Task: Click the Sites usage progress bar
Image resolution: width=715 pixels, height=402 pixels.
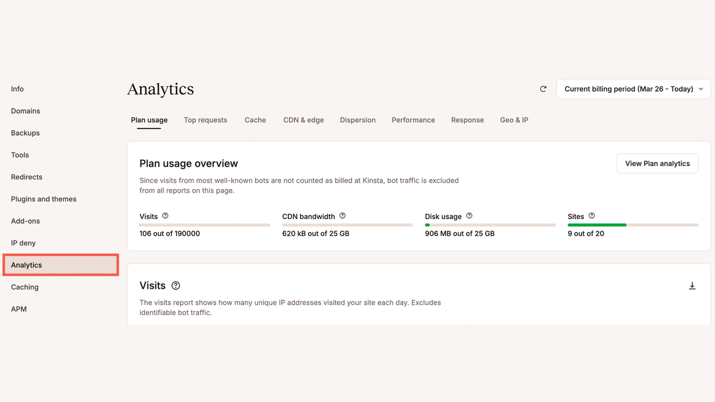Action: coord(633,225)
